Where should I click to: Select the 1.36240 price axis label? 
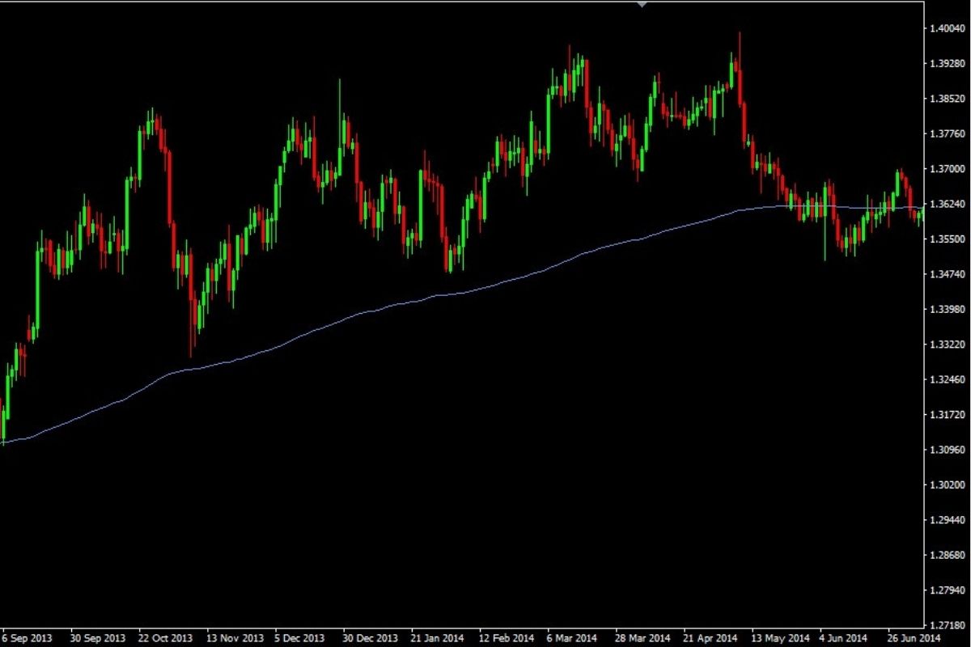pos(947,205)
